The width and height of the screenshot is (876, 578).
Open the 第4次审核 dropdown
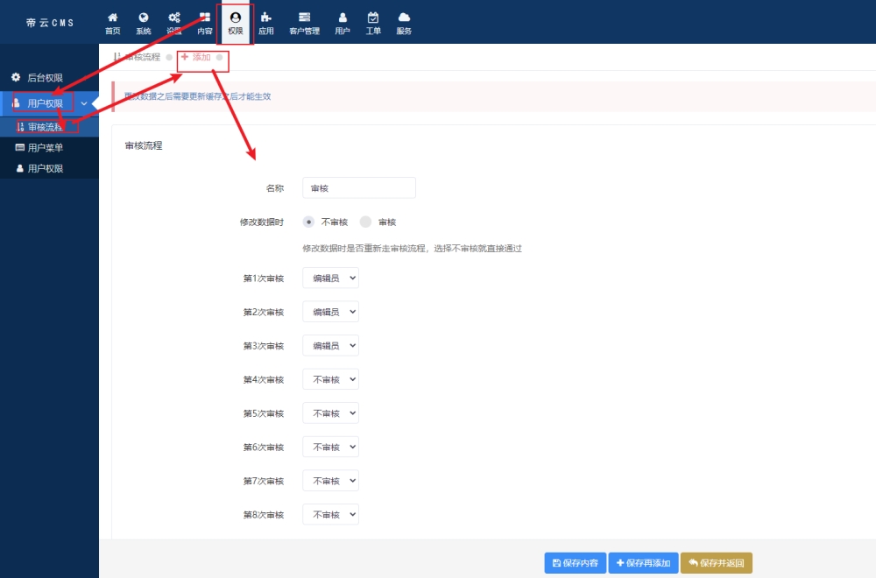(331, 379)
